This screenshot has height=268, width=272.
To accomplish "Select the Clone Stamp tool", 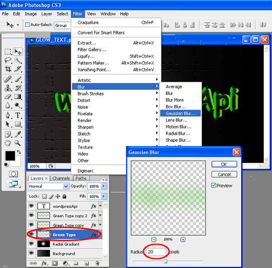I will [8, 88].
